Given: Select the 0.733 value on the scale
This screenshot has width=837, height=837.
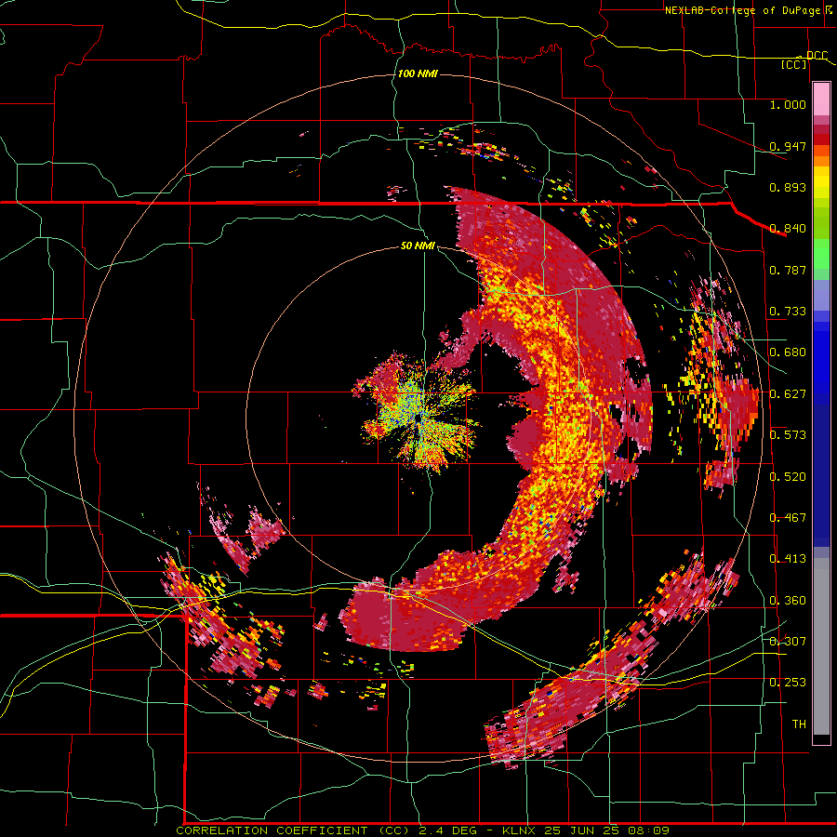Looking at the screenshot, I should point(788,312).
